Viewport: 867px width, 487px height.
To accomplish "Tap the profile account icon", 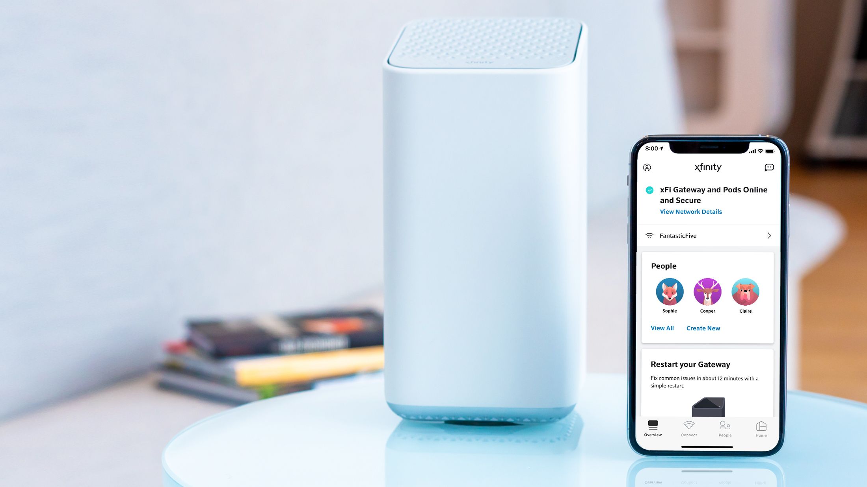I will pyautogui.click(x=648, y=167).
